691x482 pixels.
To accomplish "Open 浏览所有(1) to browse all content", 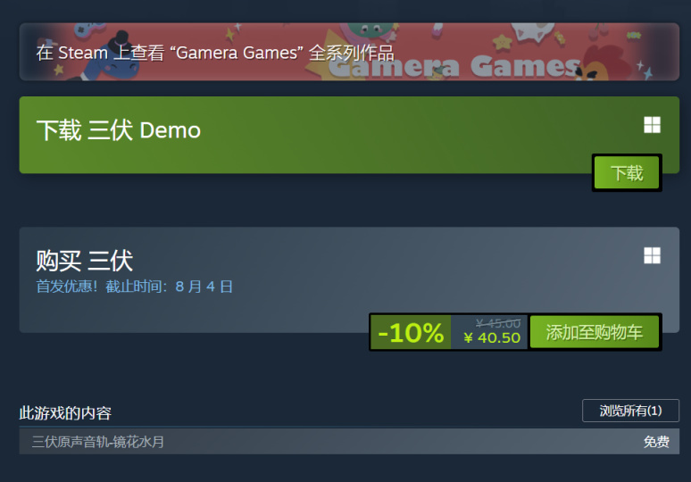I will [630, 411].
